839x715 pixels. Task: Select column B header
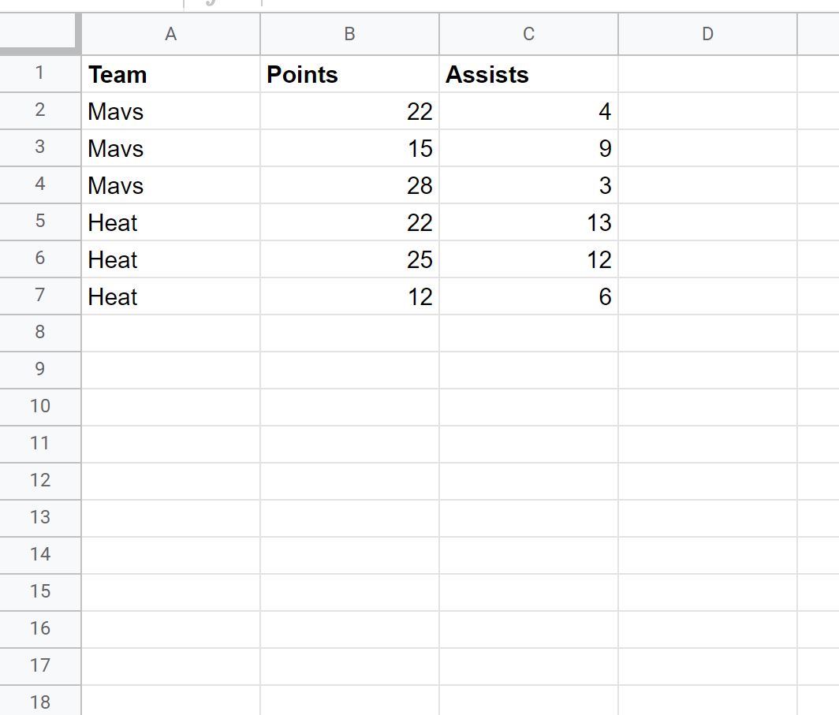[349, 34]
